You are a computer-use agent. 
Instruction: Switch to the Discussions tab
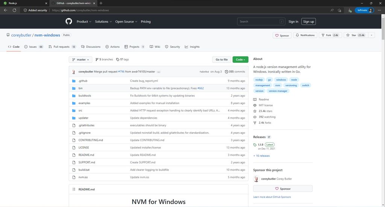coord(91,47)
